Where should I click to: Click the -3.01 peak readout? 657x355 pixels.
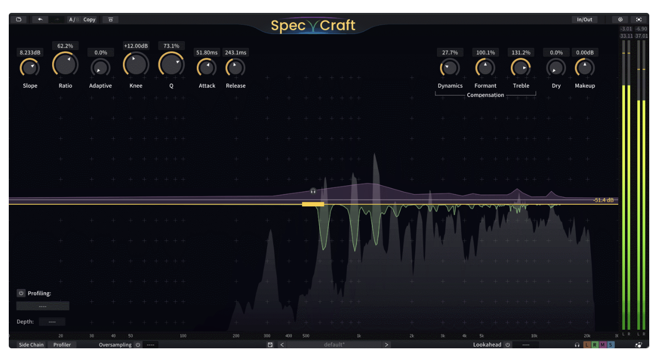coord(626,29)
